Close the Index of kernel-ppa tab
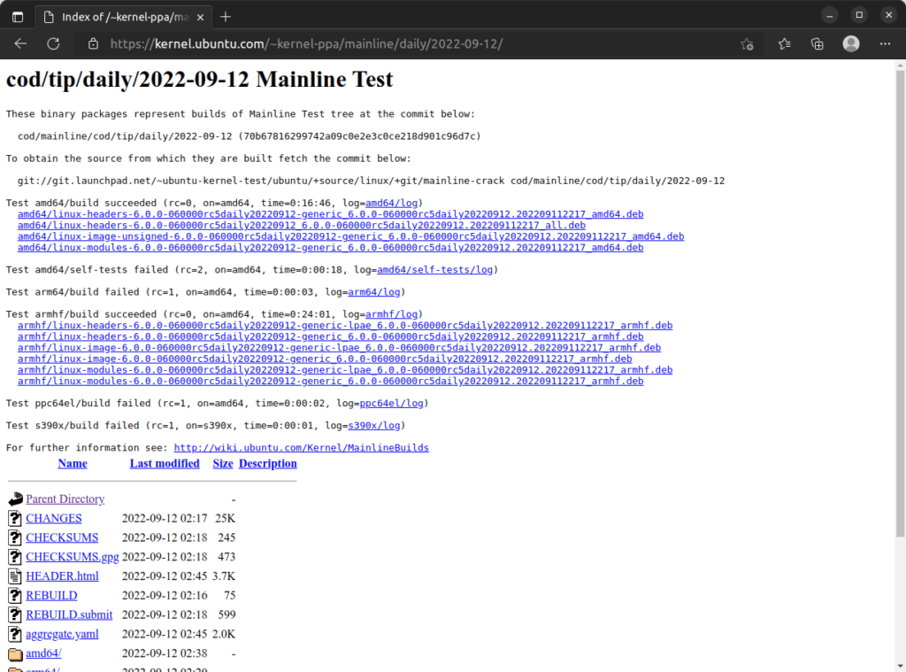This screenshot has width=906, height=672. (x=201, y=18)
